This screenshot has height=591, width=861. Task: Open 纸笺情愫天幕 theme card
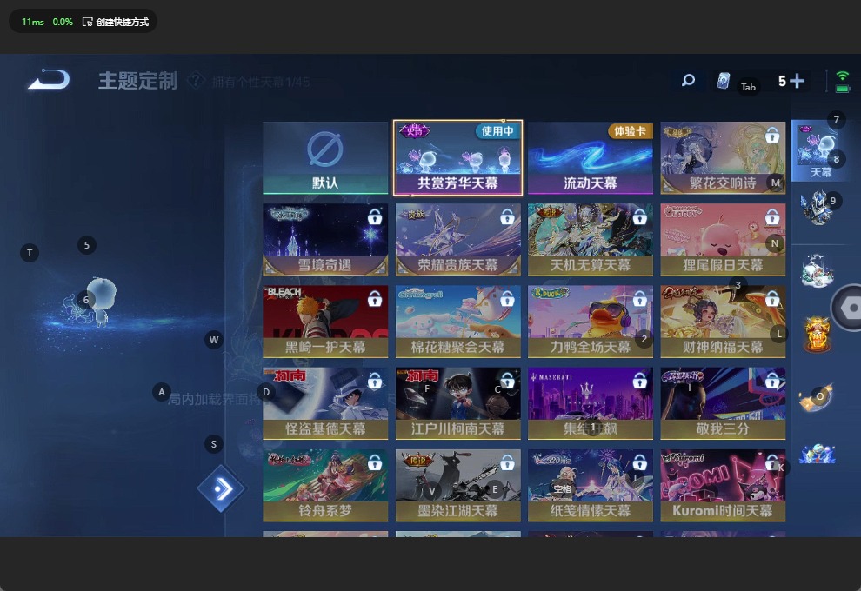coord(591,485)
